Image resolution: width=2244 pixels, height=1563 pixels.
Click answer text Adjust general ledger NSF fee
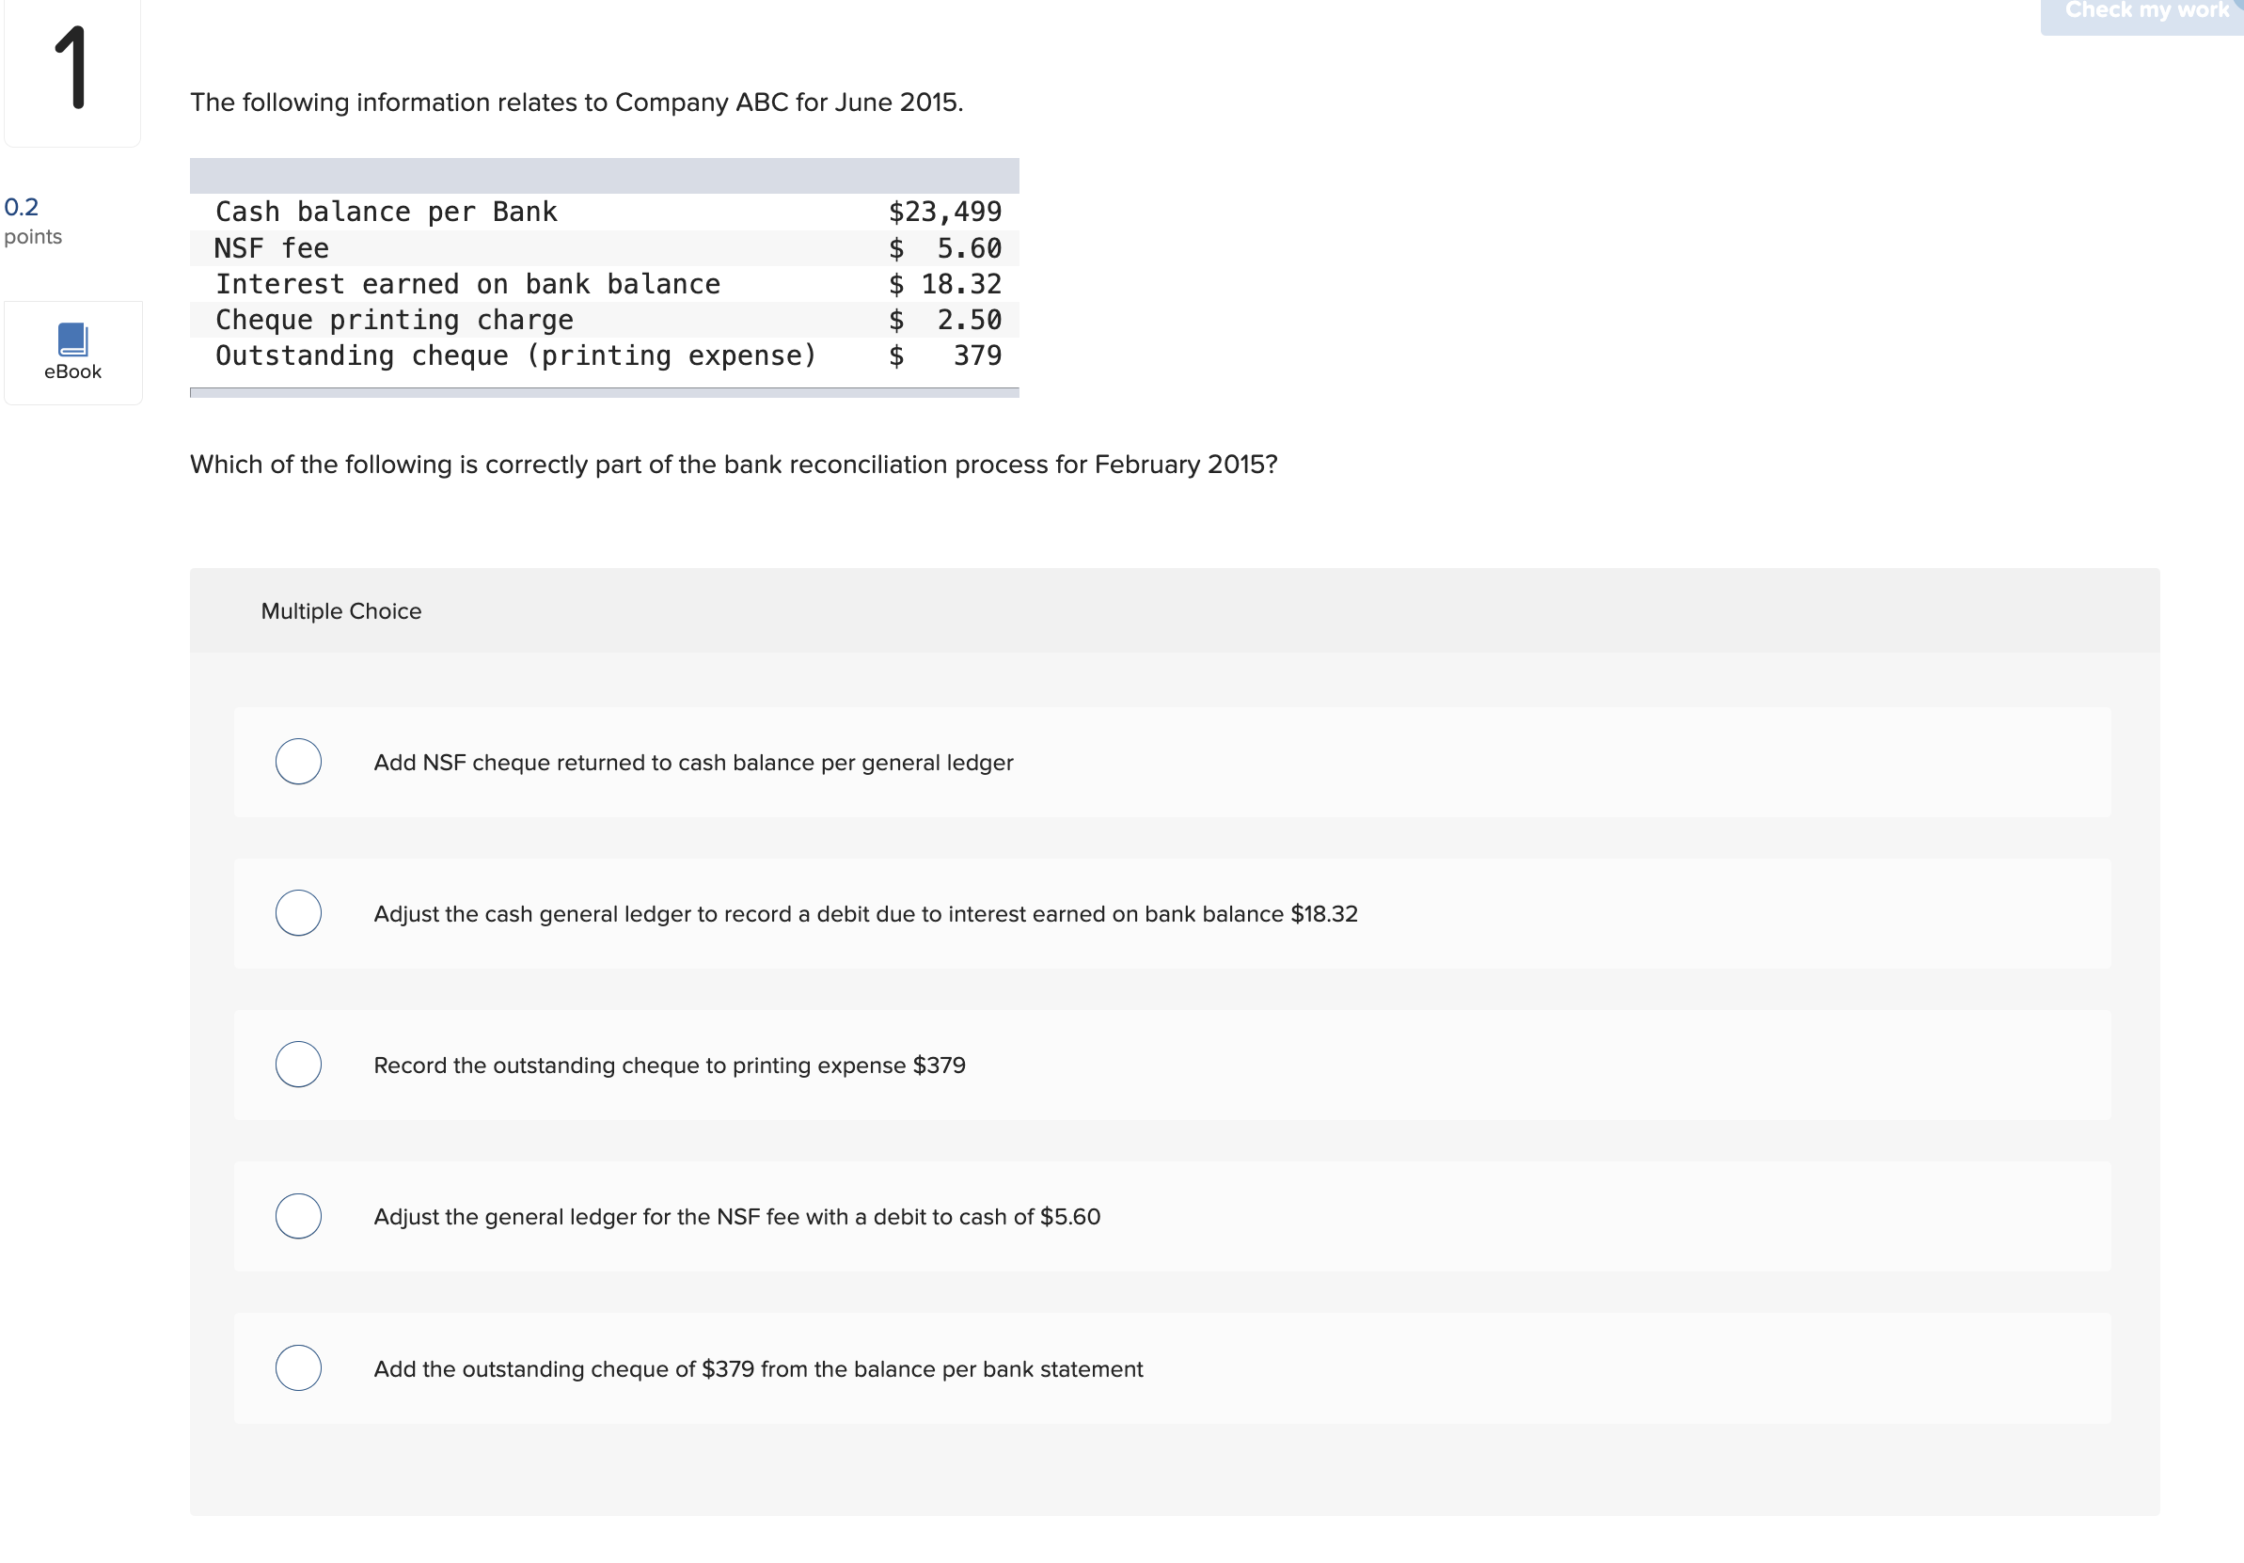tap(737, 1217)
